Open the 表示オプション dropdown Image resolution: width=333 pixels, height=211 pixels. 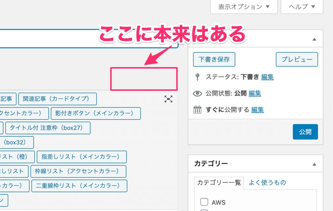244,7
